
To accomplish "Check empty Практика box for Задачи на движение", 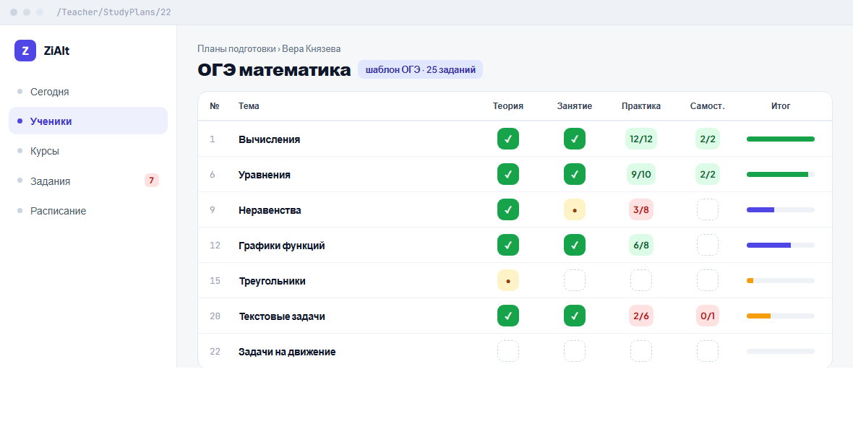I will click(x=641, y=351).
